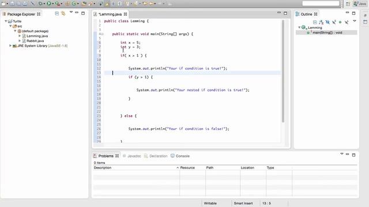Click the Open Type toolbar icon

tap(84, 3)
